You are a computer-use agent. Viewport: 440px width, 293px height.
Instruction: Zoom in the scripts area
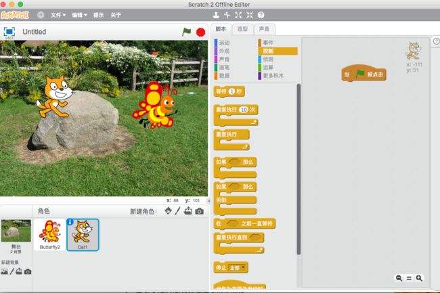tap(419, 278)
